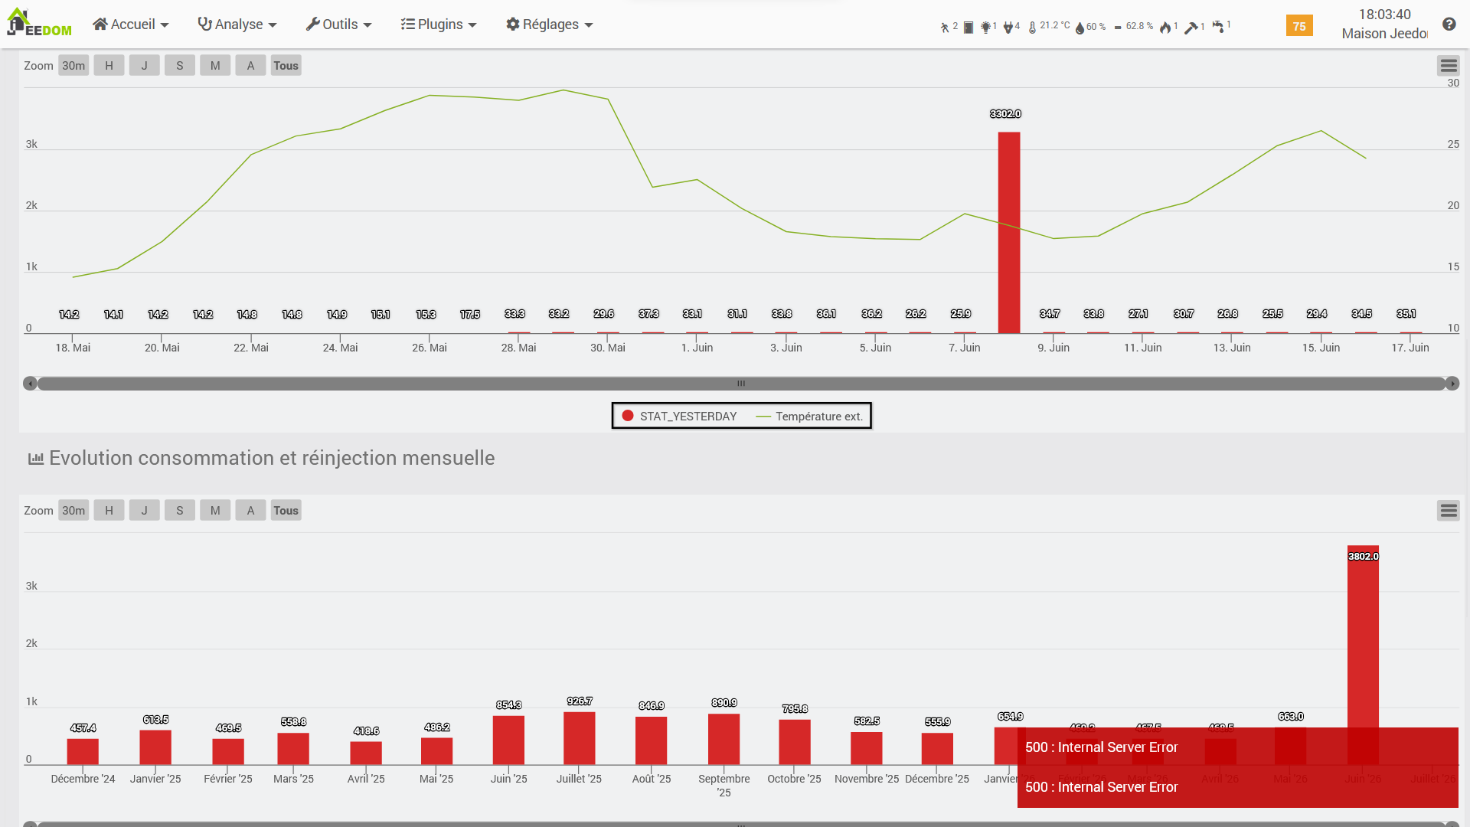
Task: Select the S zoom range on top chart
Action: (180, 66)
